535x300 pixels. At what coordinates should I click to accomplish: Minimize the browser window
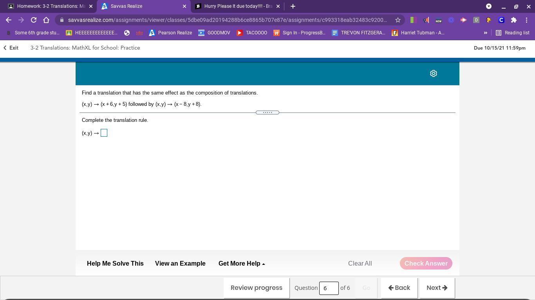pos(504,6)
